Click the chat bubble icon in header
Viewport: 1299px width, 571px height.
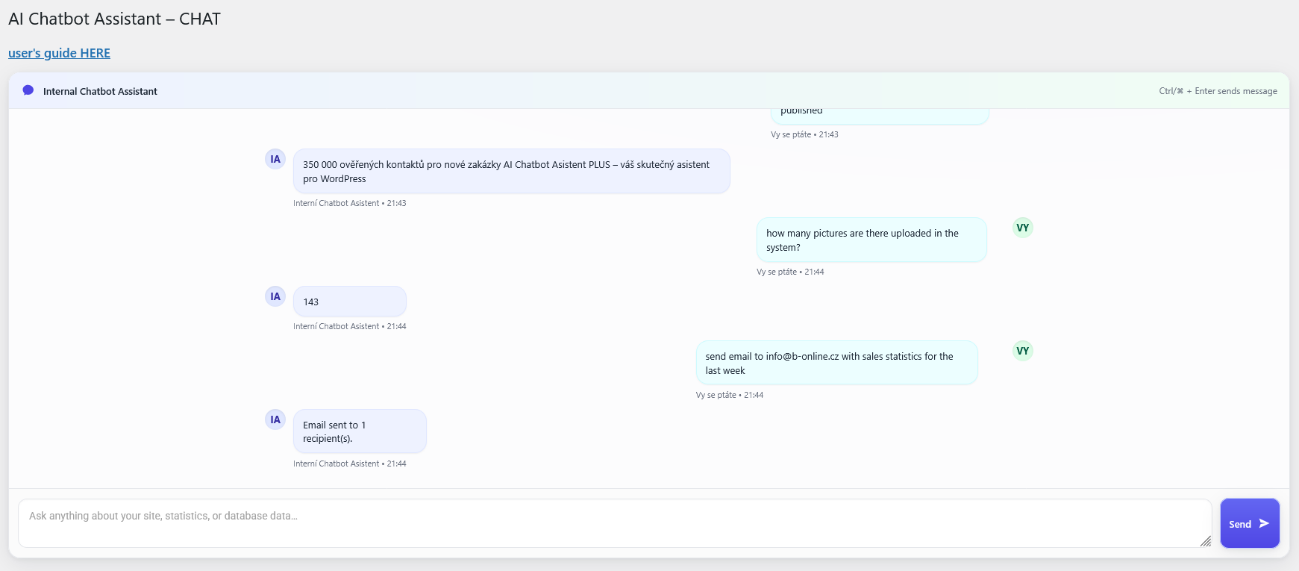click(x=28, y=90)
